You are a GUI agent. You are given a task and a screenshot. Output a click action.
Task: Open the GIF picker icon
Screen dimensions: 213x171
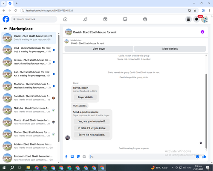[84, 157]
